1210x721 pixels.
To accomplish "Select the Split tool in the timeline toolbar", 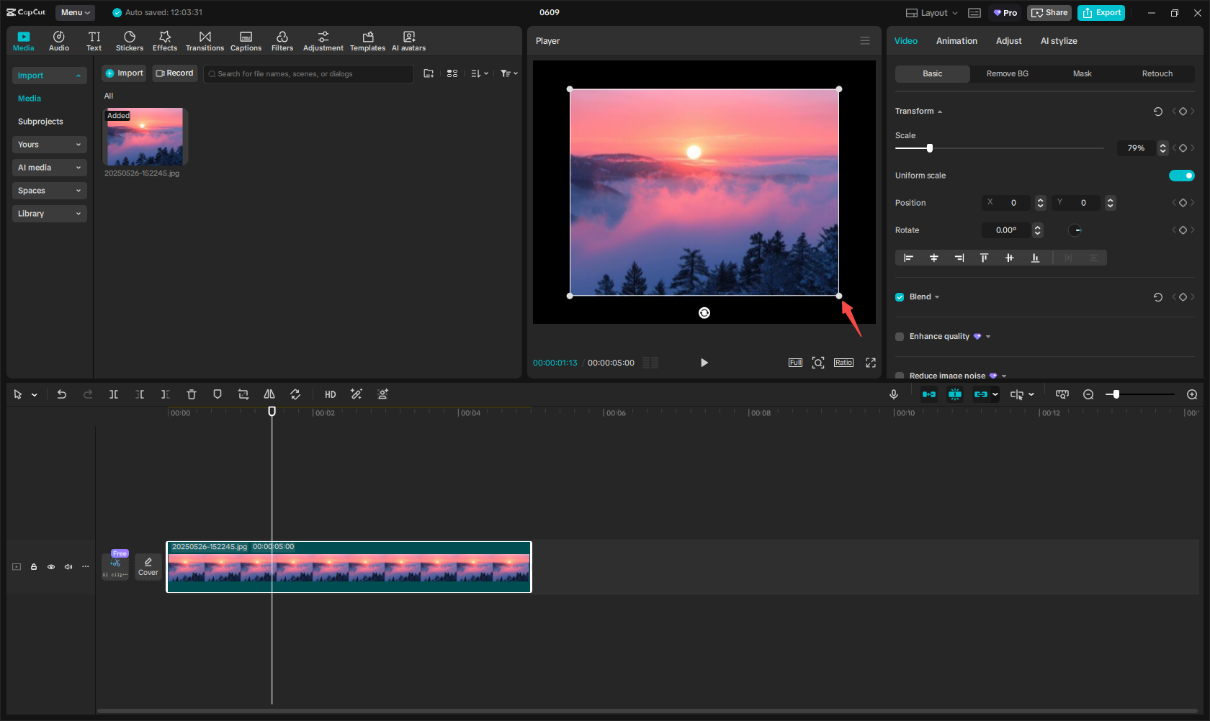I will 114,394.
